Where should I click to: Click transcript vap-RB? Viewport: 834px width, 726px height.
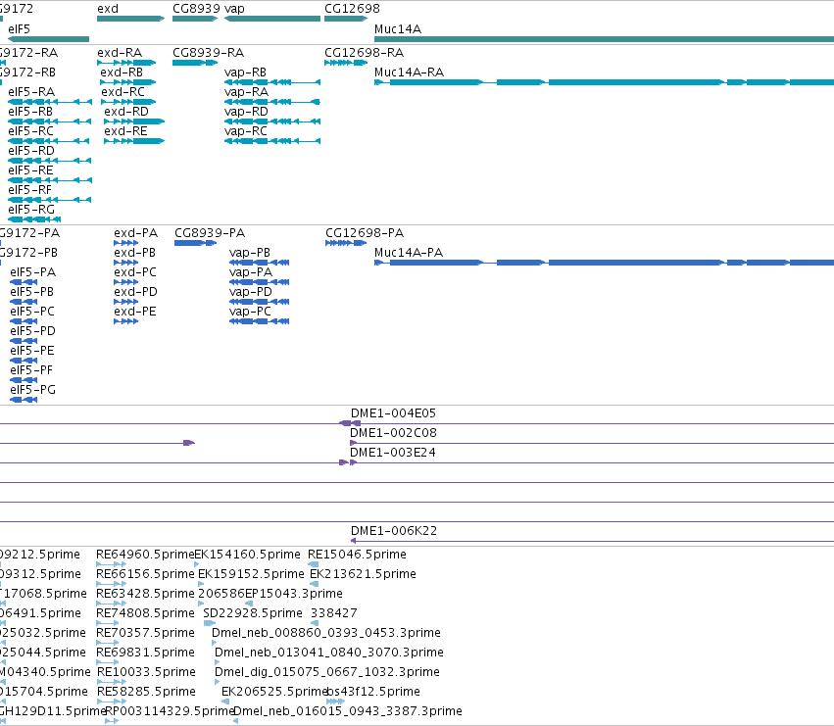coord(272,82)
